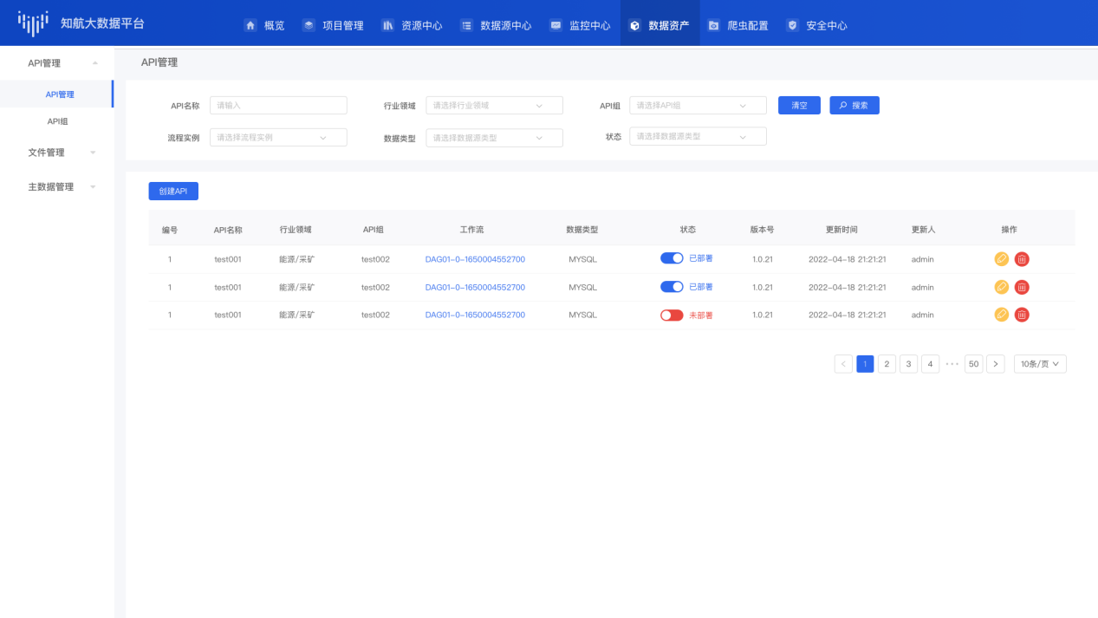Click the delete icon in third row

click(x=1022, y=315)
